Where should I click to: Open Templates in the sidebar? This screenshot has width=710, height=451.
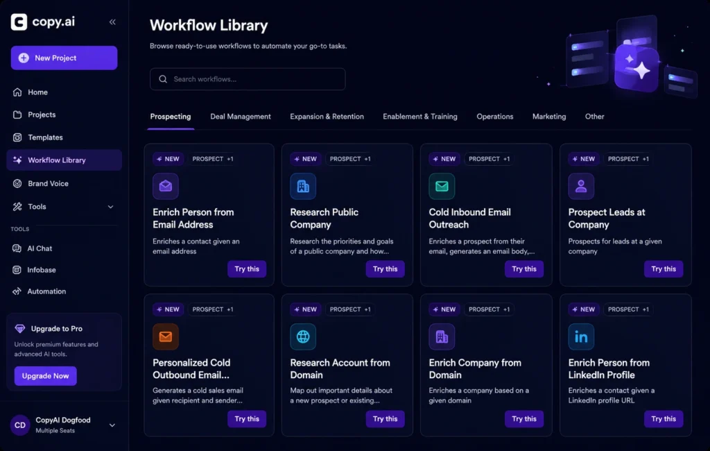tap(64, 137)
